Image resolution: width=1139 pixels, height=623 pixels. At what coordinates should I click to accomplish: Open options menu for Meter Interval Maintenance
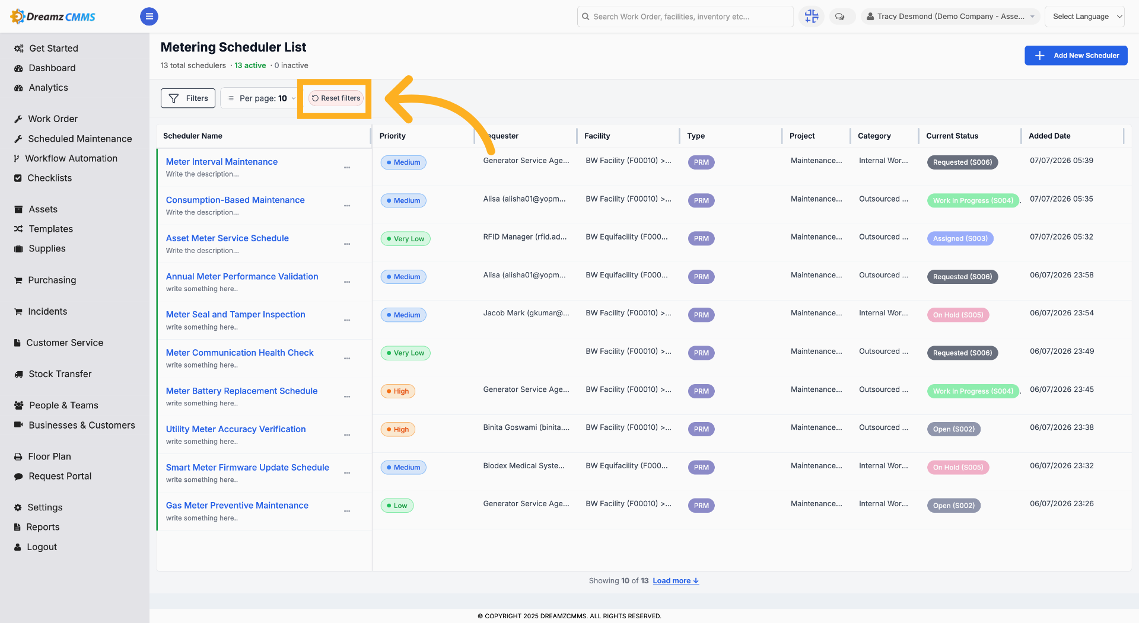click(x=347, y=168)
